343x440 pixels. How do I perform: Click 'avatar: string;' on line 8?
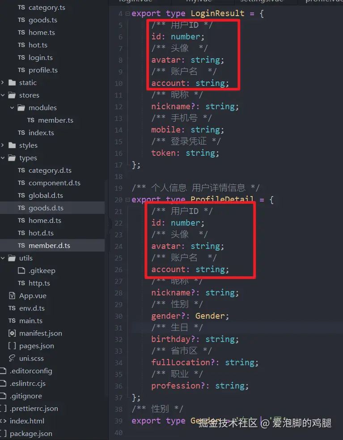[188, 60]
